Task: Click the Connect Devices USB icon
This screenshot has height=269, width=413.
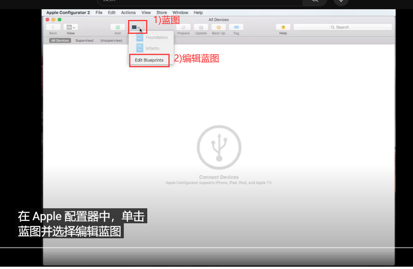Action: (219, 148)
